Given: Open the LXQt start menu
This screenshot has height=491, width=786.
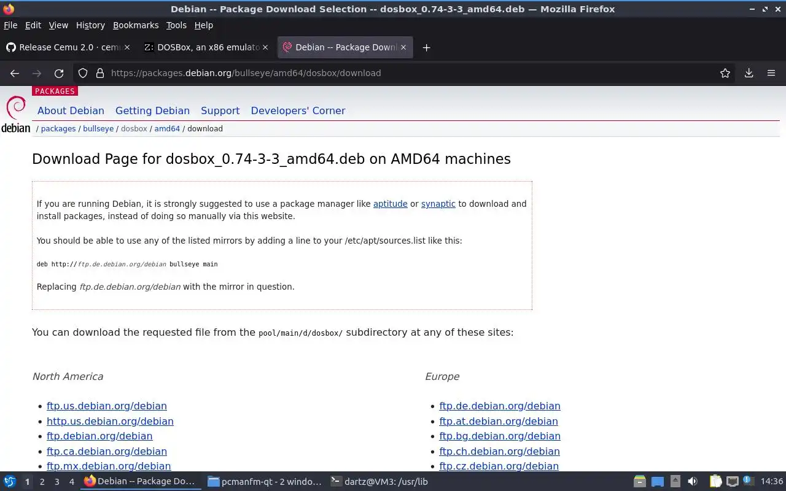Looking at the screenshot, I should coord(9,482).
